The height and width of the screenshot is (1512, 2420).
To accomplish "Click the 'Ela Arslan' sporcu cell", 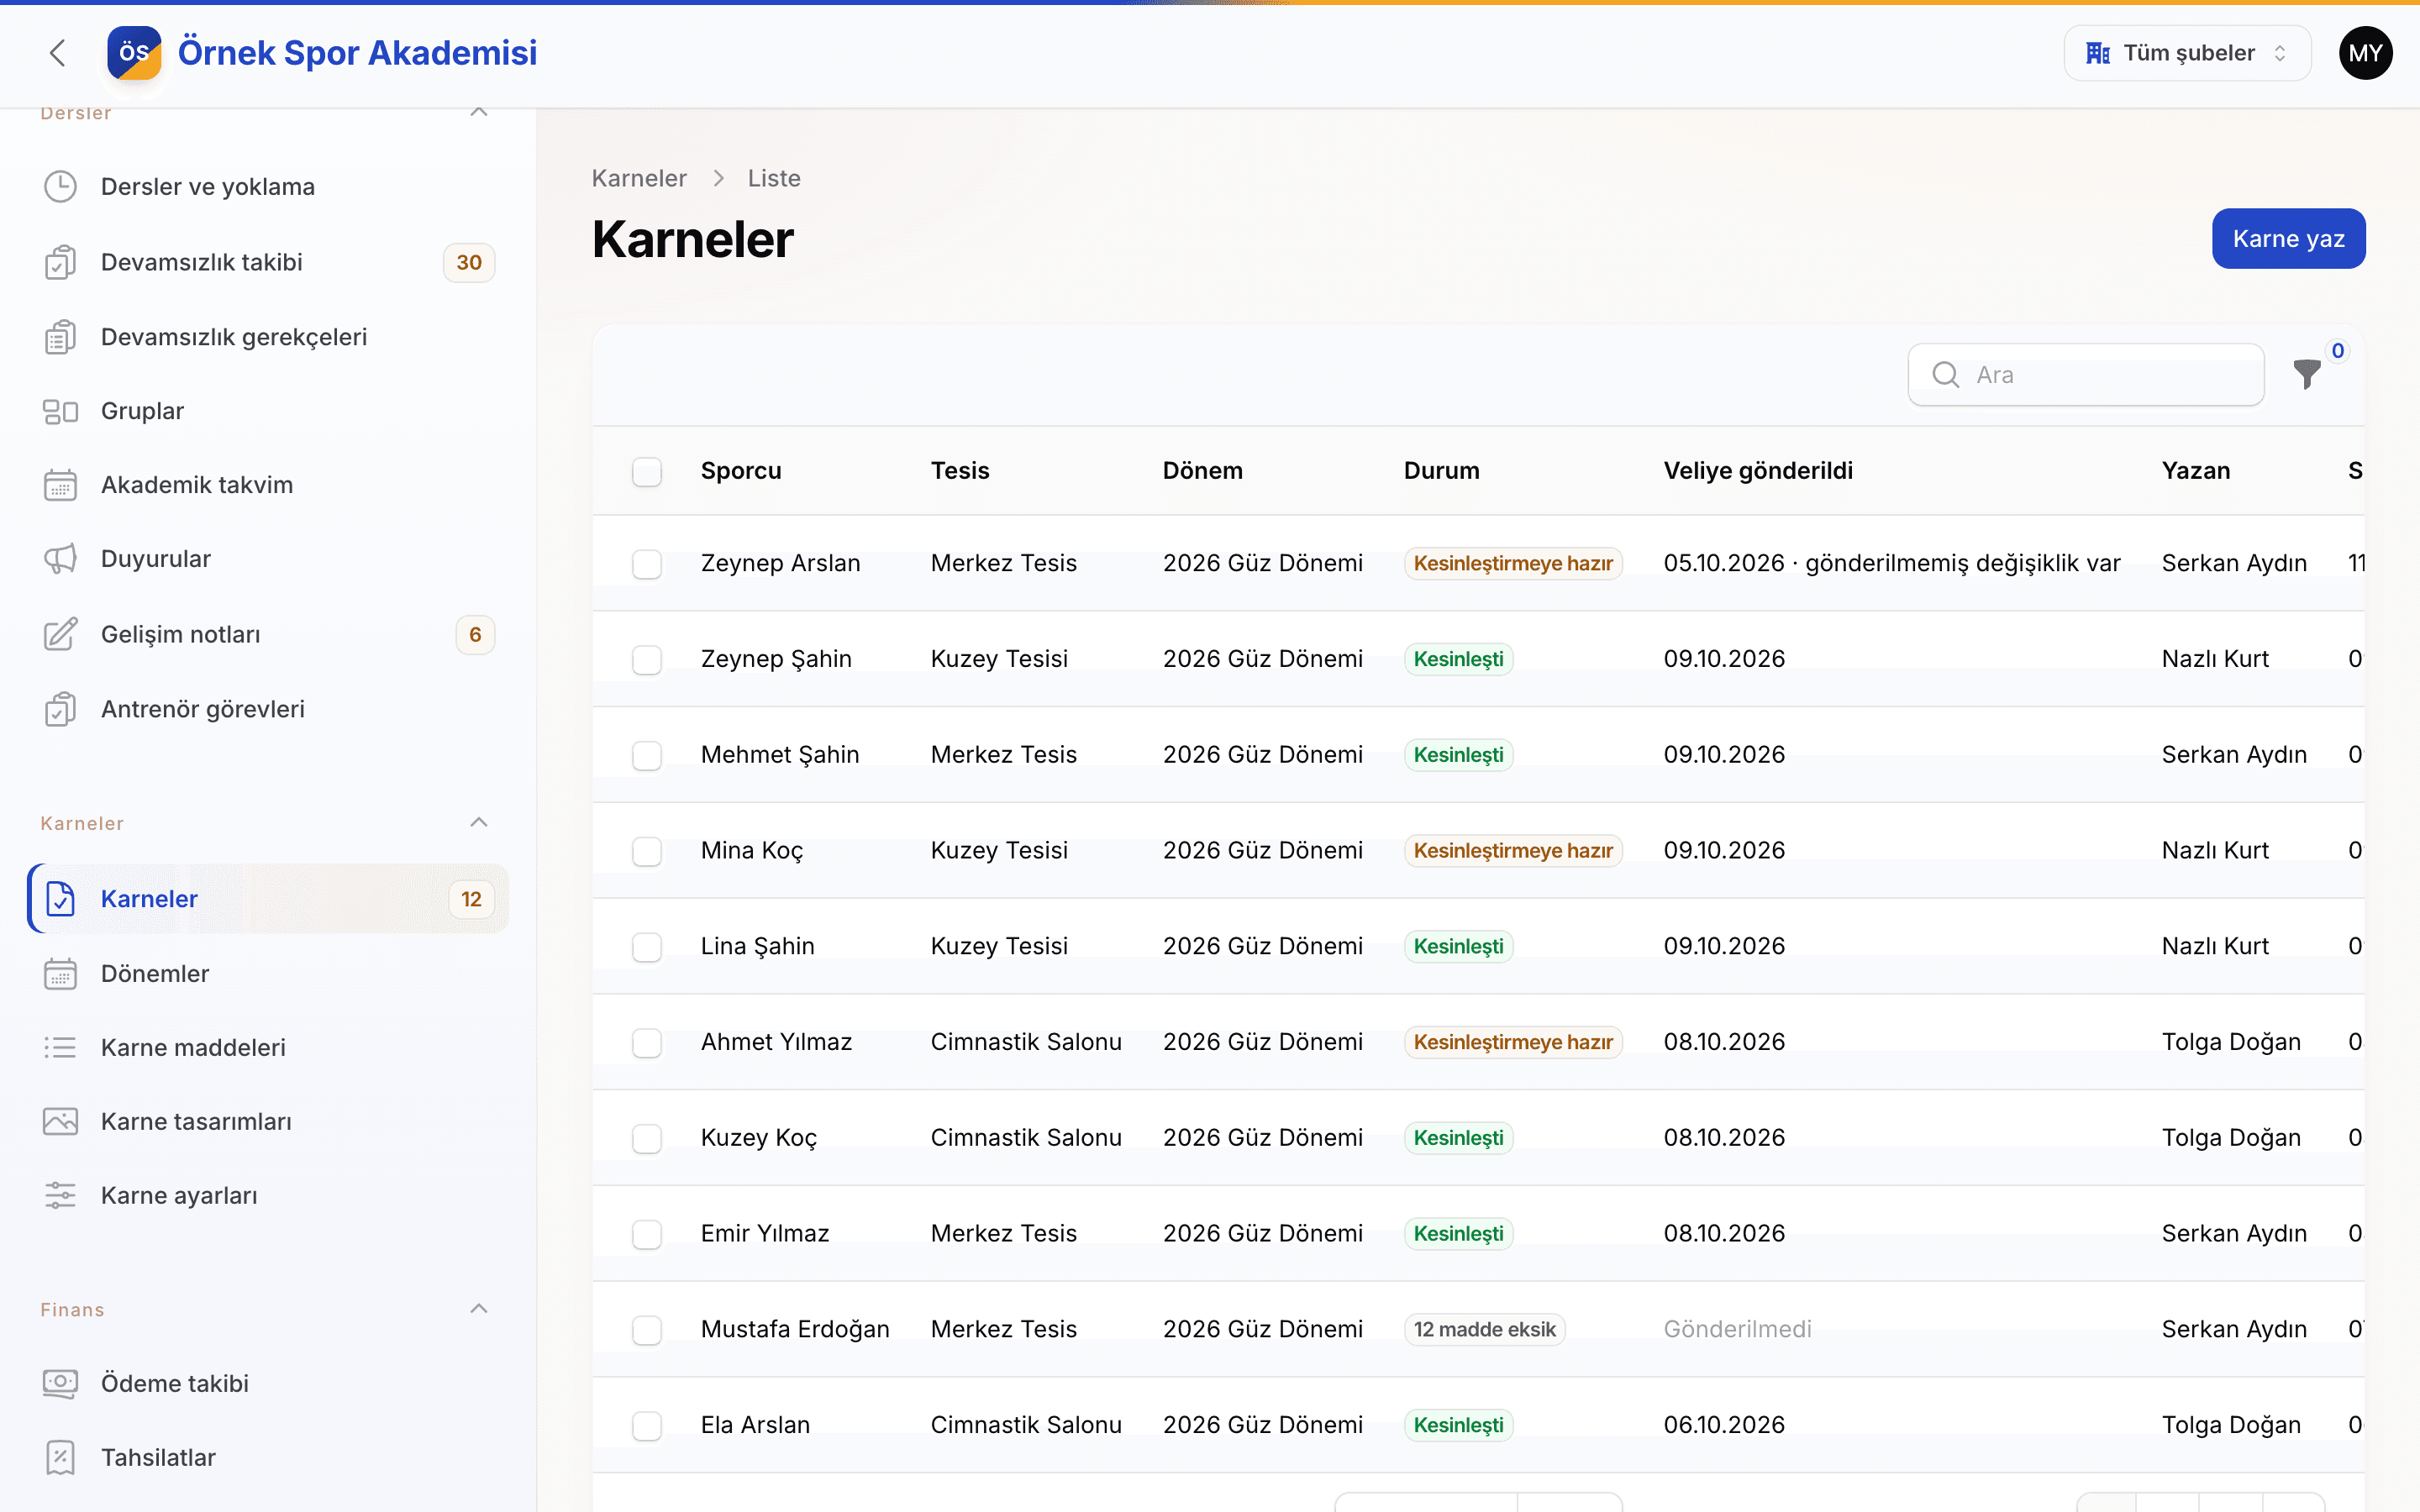I will coord(755,1425).
